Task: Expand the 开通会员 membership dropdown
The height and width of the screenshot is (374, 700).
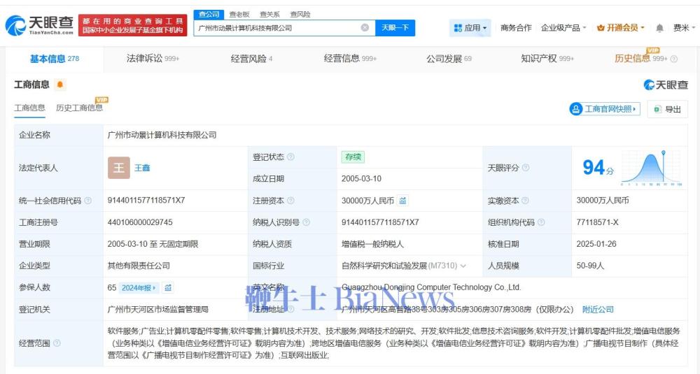Action: point(621,28)
